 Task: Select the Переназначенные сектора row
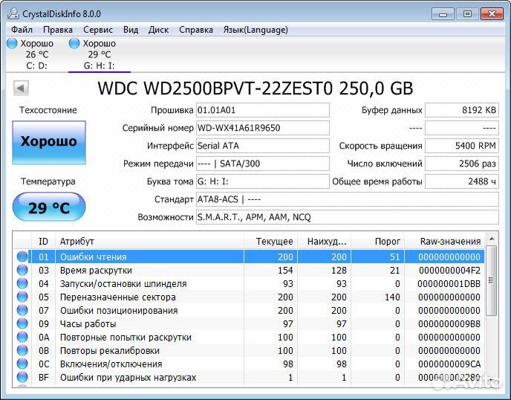250,297
